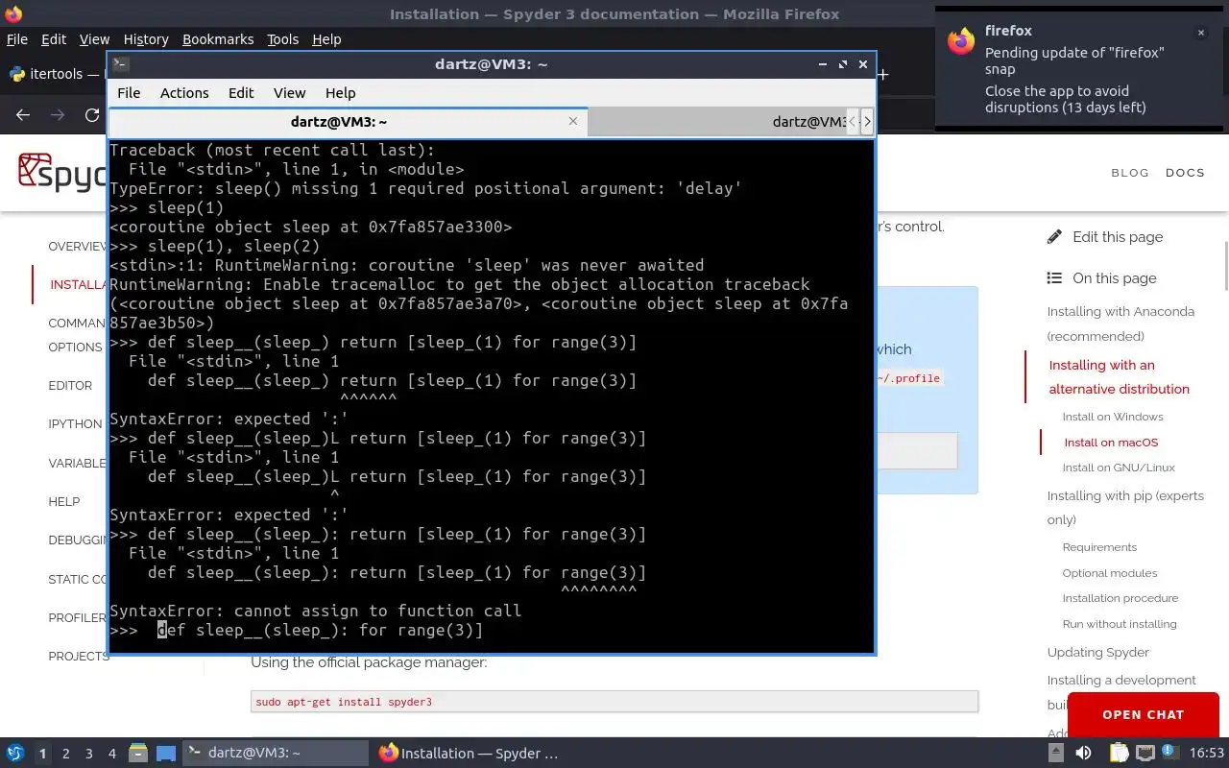Open Firefox Bookmarks menu
This screenshot has height=768, width=1229.
218,39
